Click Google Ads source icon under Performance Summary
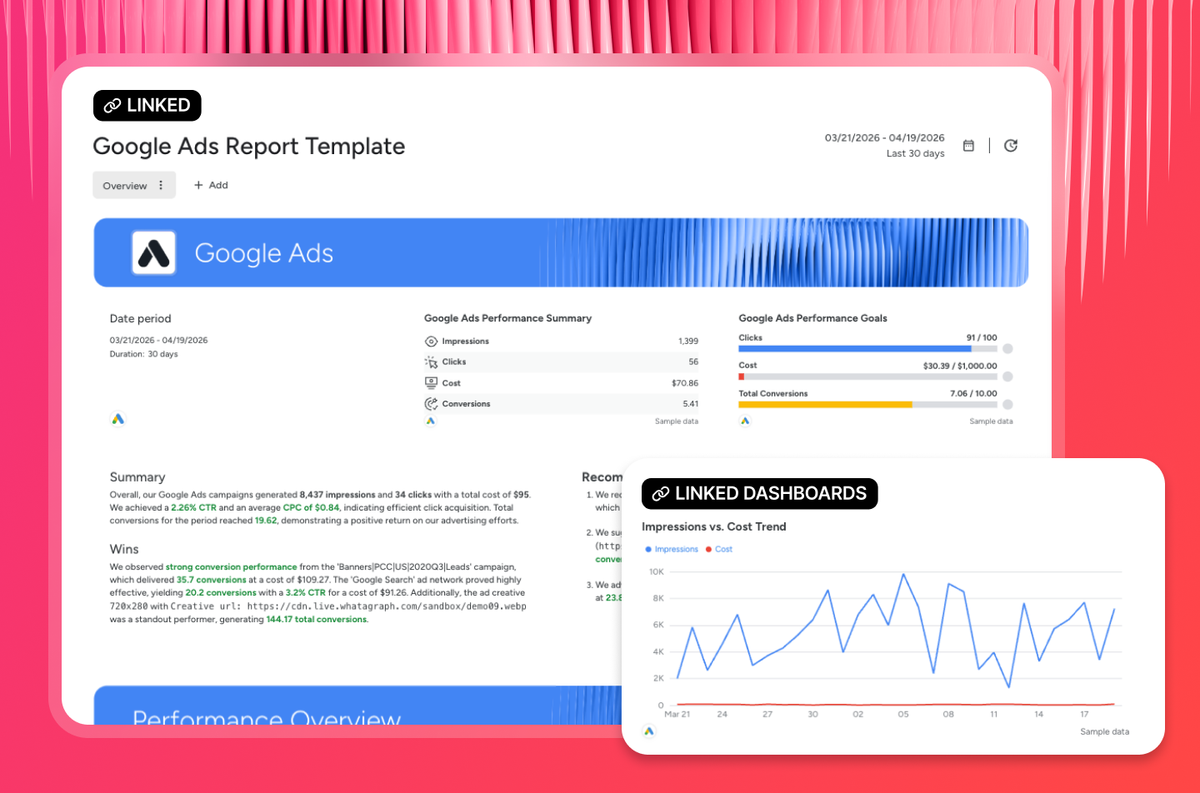Screen dimensions: 1200x793 click(x=431, y=421)
